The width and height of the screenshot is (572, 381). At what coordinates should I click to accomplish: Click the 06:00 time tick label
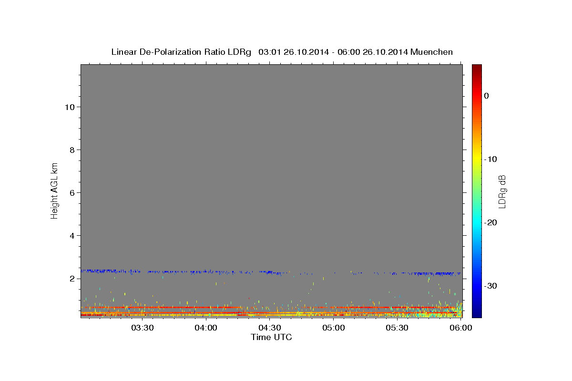461,328
